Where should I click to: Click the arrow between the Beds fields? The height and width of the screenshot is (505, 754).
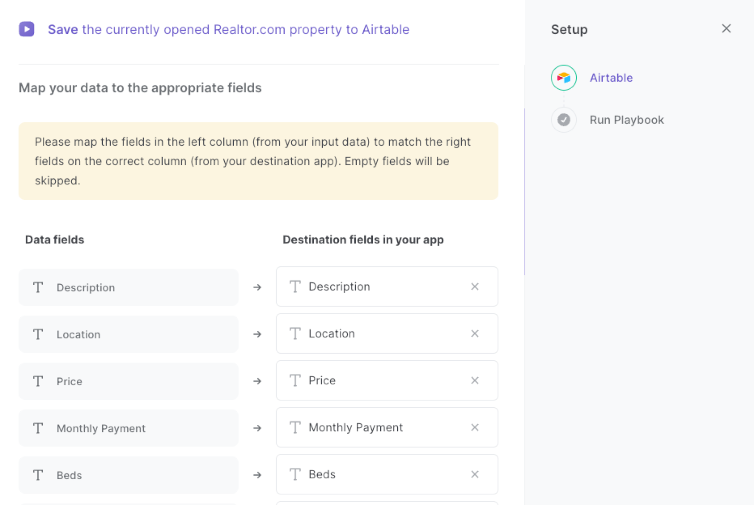(257, 475)
